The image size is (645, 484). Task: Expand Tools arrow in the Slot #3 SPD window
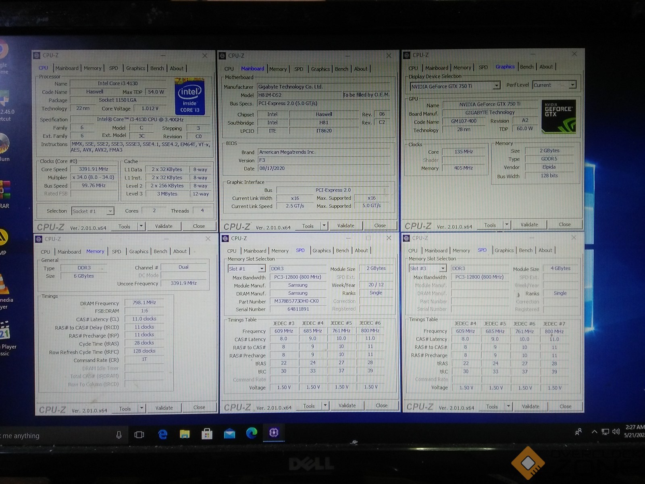point(508,406)
